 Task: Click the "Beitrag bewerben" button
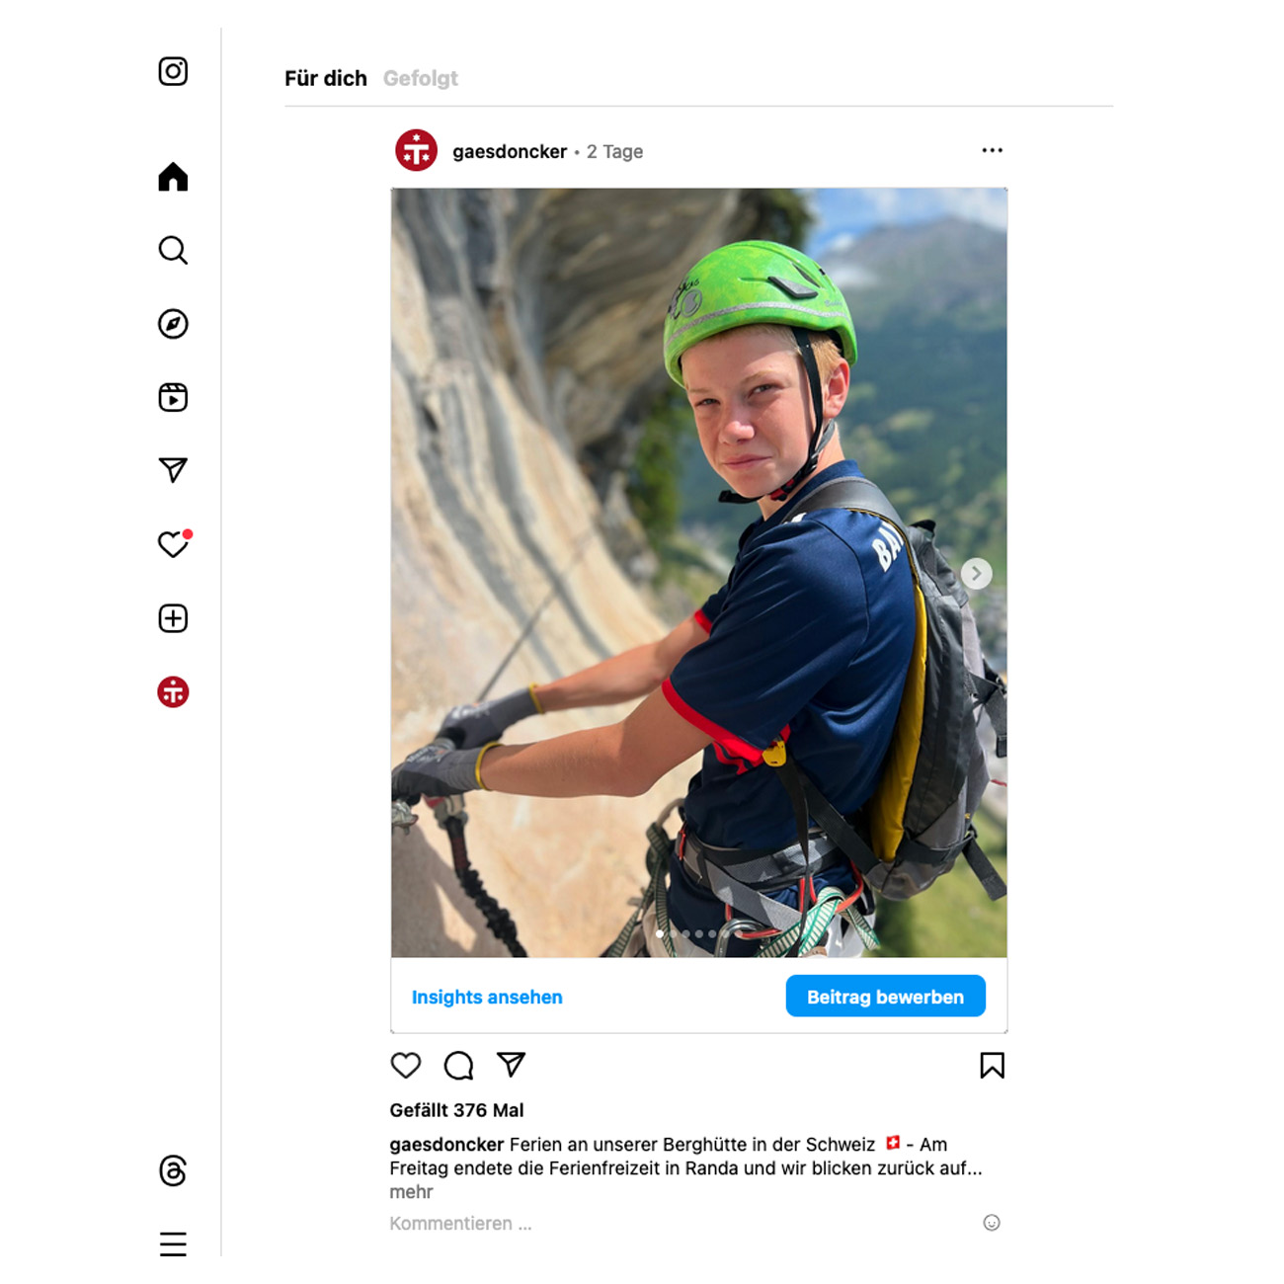click(x=885, y=997)
